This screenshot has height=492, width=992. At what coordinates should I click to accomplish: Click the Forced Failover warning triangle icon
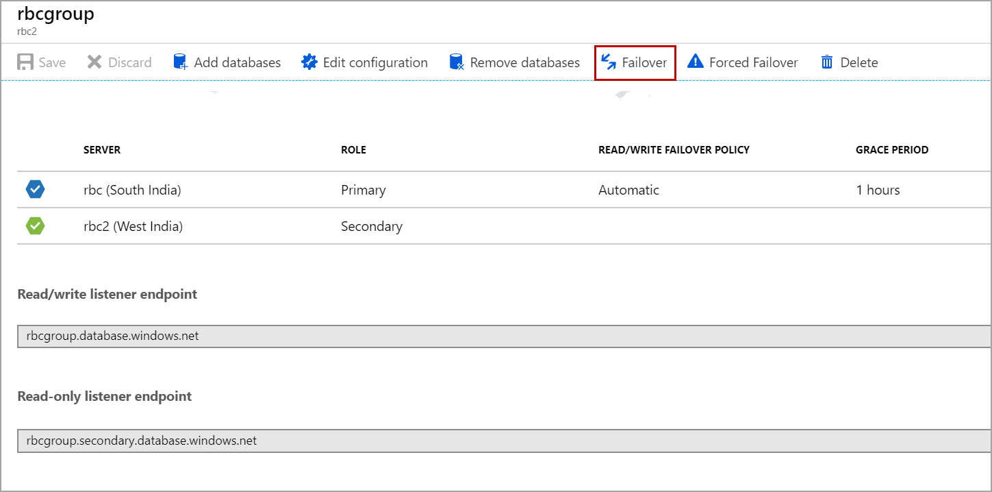click(x=696, y=62)
